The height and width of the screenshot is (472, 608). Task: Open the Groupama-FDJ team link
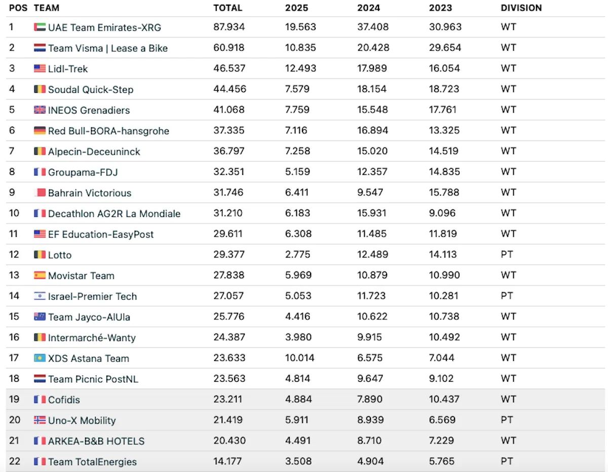83,172
